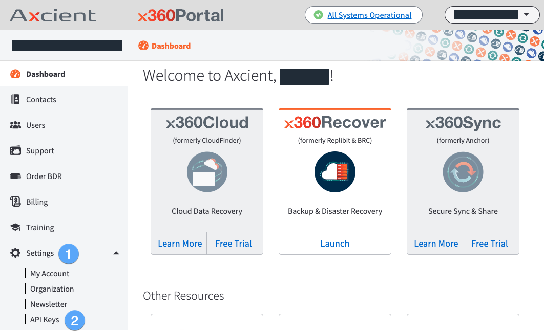Click Learn More under x360Sync

click(436, 244)
